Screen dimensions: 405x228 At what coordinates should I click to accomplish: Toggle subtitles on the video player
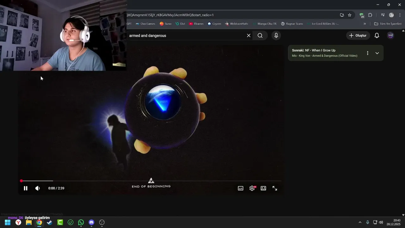240,188
